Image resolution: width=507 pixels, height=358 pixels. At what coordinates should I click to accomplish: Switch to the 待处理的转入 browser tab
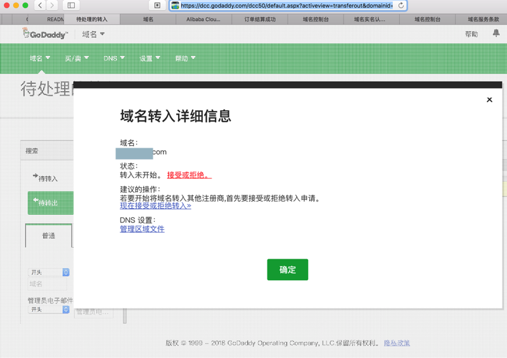[92, 20]
